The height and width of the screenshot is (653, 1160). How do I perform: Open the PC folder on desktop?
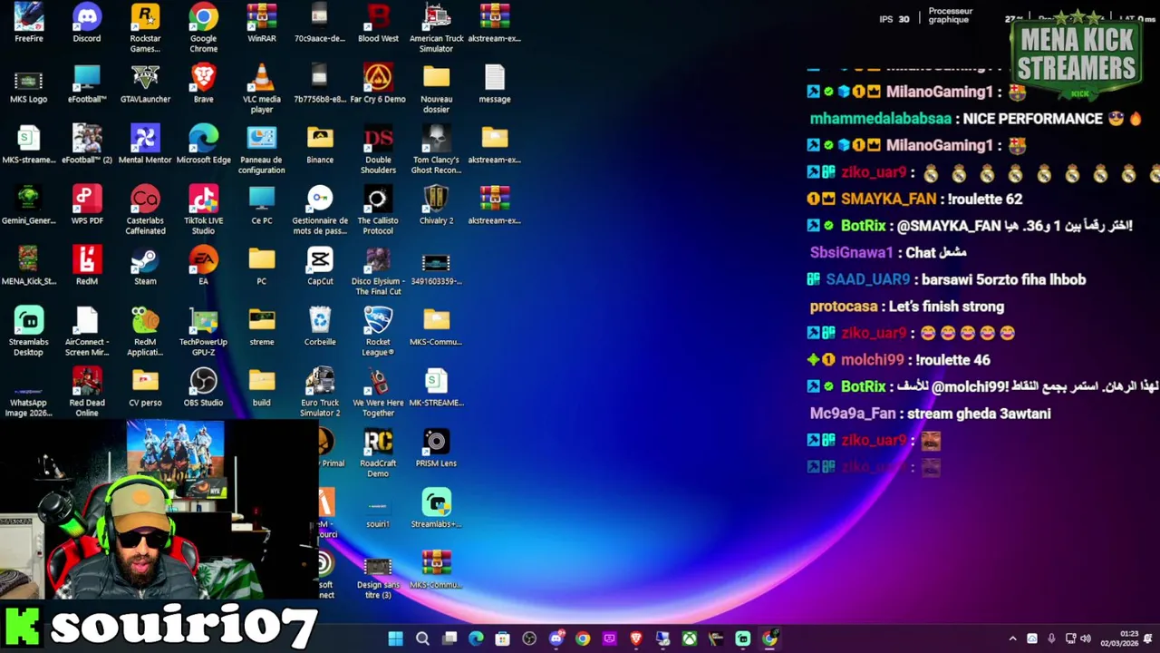(262, 266)
